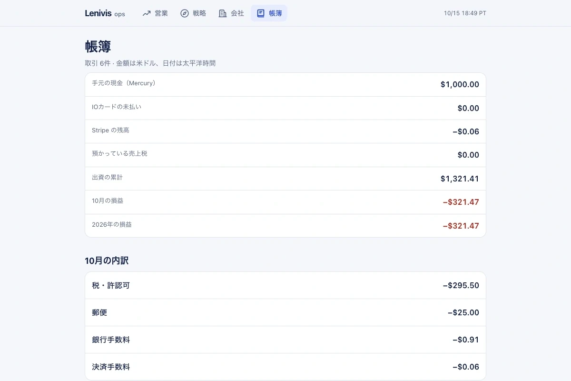Click the Stripe balance −$0.06 value

click(x=466, y=131)
